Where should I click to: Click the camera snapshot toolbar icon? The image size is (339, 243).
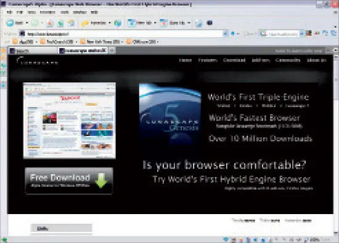[210, 23]
